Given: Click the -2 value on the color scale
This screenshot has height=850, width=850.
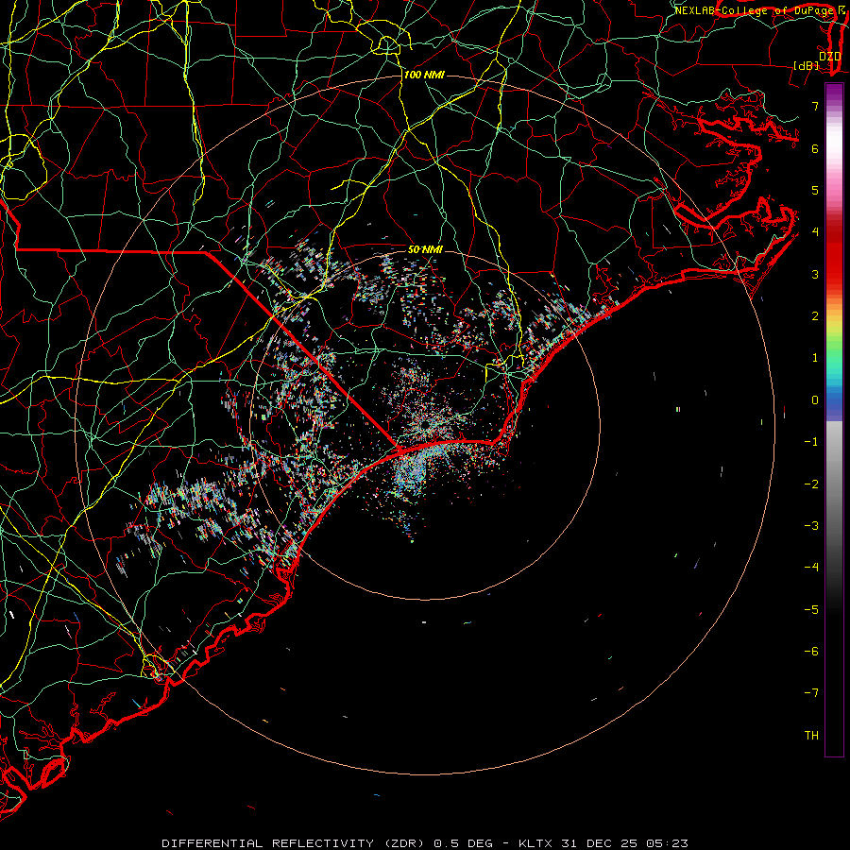Looking at the screenshot, I should [x=811, y=484].
